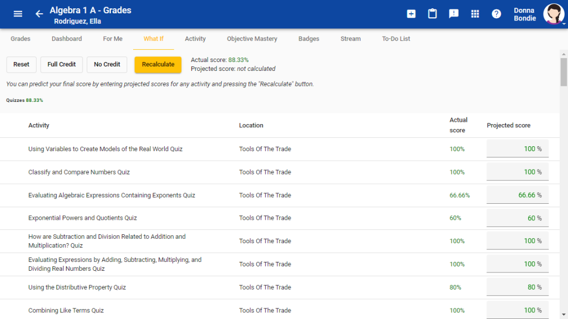
Task: Open the clipboard icon in header
Action: [x=432, y=14]
